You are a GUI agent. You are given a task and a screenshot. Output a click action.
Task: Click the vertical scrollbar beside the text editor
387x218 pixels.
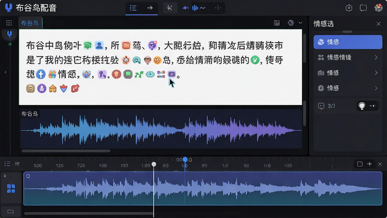click(x=304, y=48)
